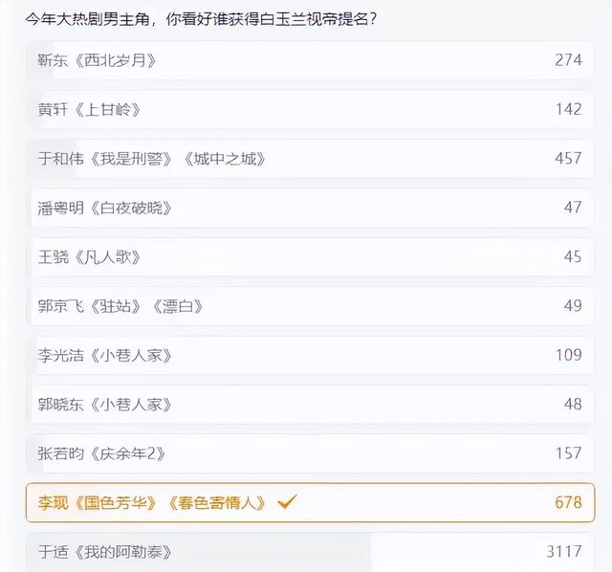The width and height of the screenshot is (612, 572).
Task: Click the orange checkmark icon beside 春色寄情人
Action: 287,502
